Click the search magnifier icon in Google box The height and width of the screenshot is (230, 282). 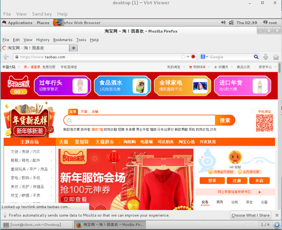coord(256,57)
